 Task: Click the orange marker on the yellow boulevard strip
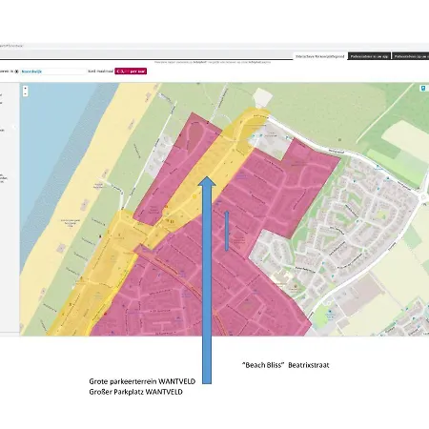[166, 207]
